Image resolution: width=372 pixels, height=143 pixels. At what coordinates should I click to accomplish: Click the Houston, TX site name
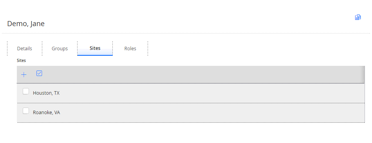46,93
